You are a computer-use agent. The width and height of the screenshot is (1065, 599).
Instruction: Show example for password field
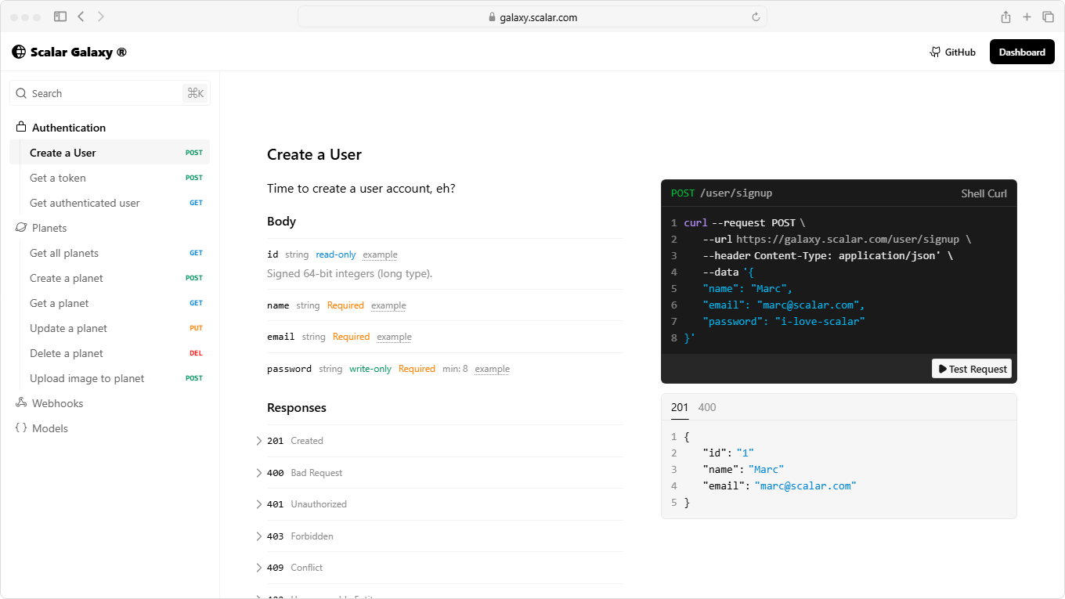coord(492,369)
